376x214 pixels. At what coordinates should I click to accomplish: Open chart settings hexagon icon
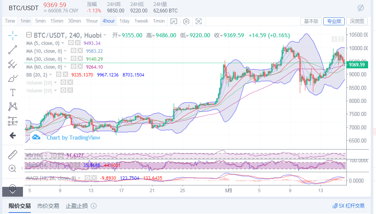click(186, 21)
